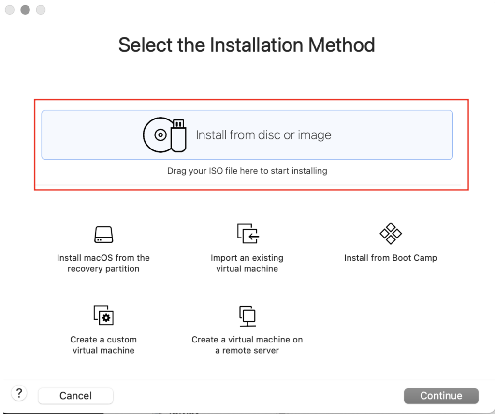Viewport: 495px width, 416px height.
Task: Click the "Select the Installation Method" heading
Action: tap(247, 45)
